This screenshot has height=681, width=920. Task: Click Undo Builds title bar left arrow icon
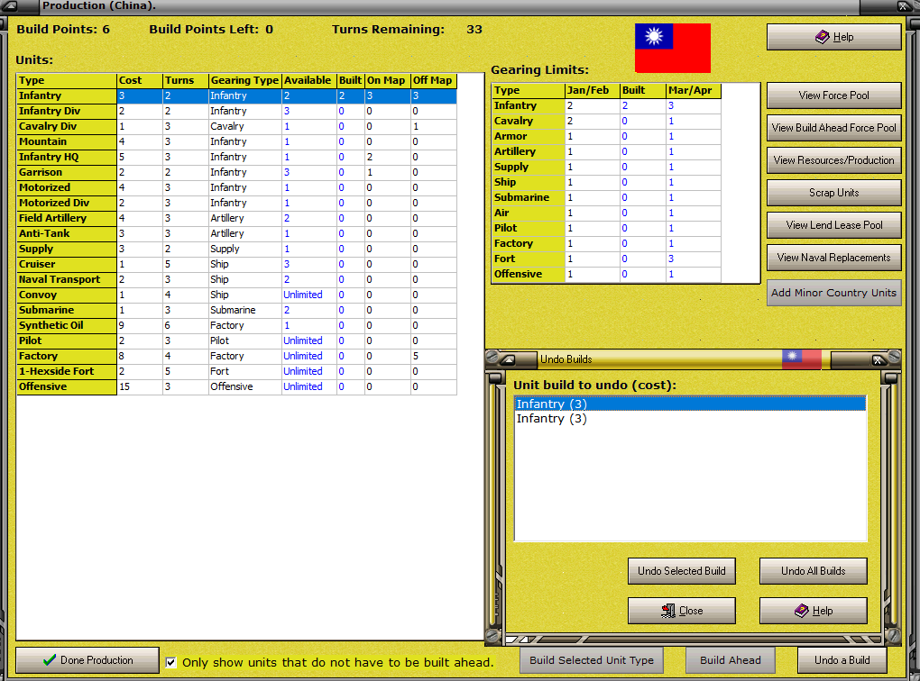pos(508,359)
